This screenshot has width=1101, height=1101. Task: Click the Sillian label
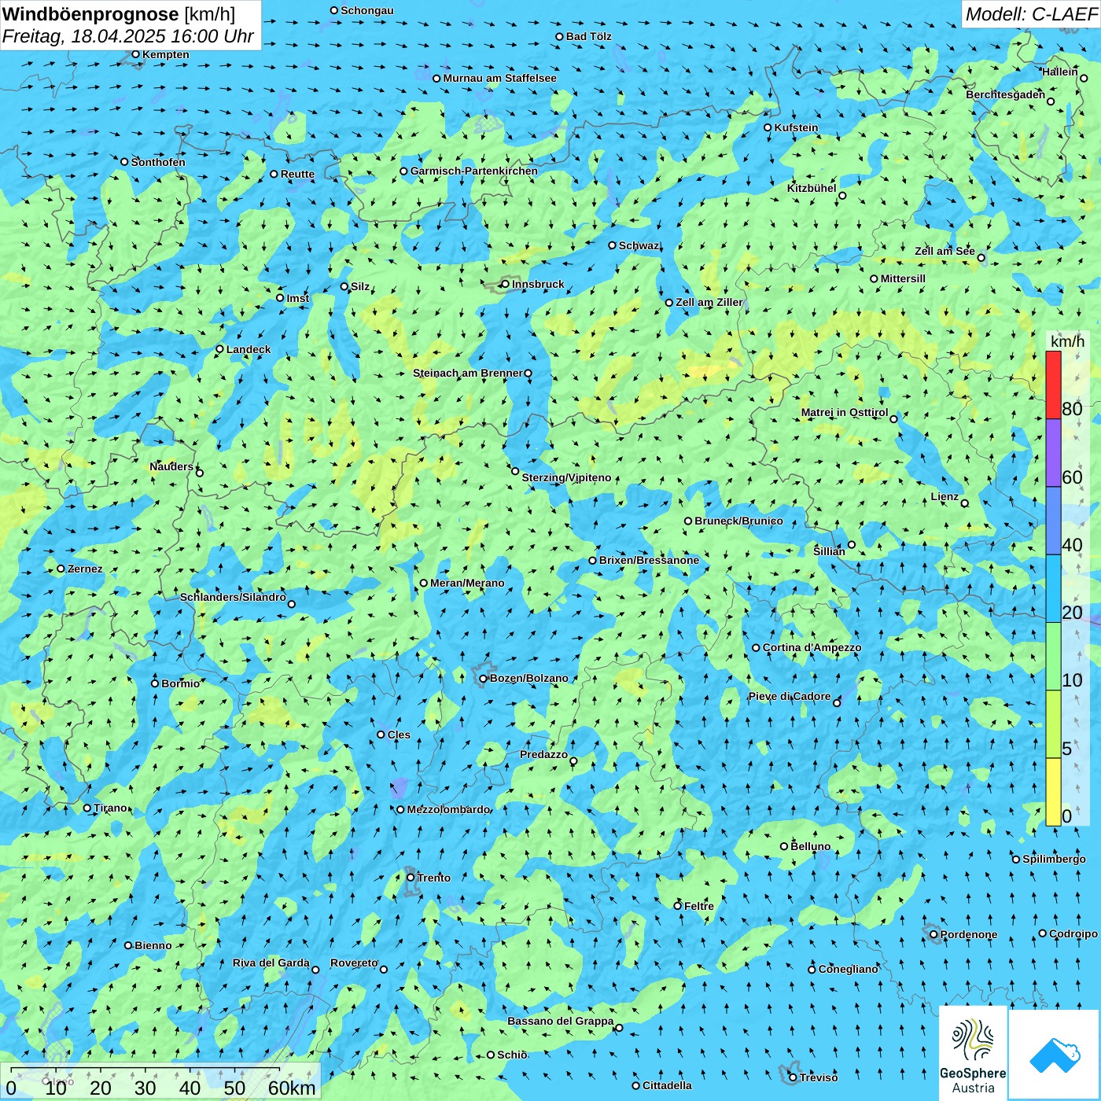click(829, 551)
